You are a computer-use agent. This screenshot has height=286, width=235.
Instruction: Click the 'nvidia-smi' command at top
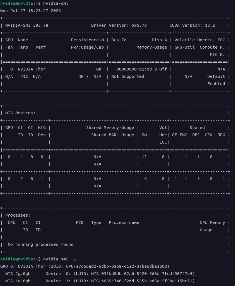tap(56, 3)
